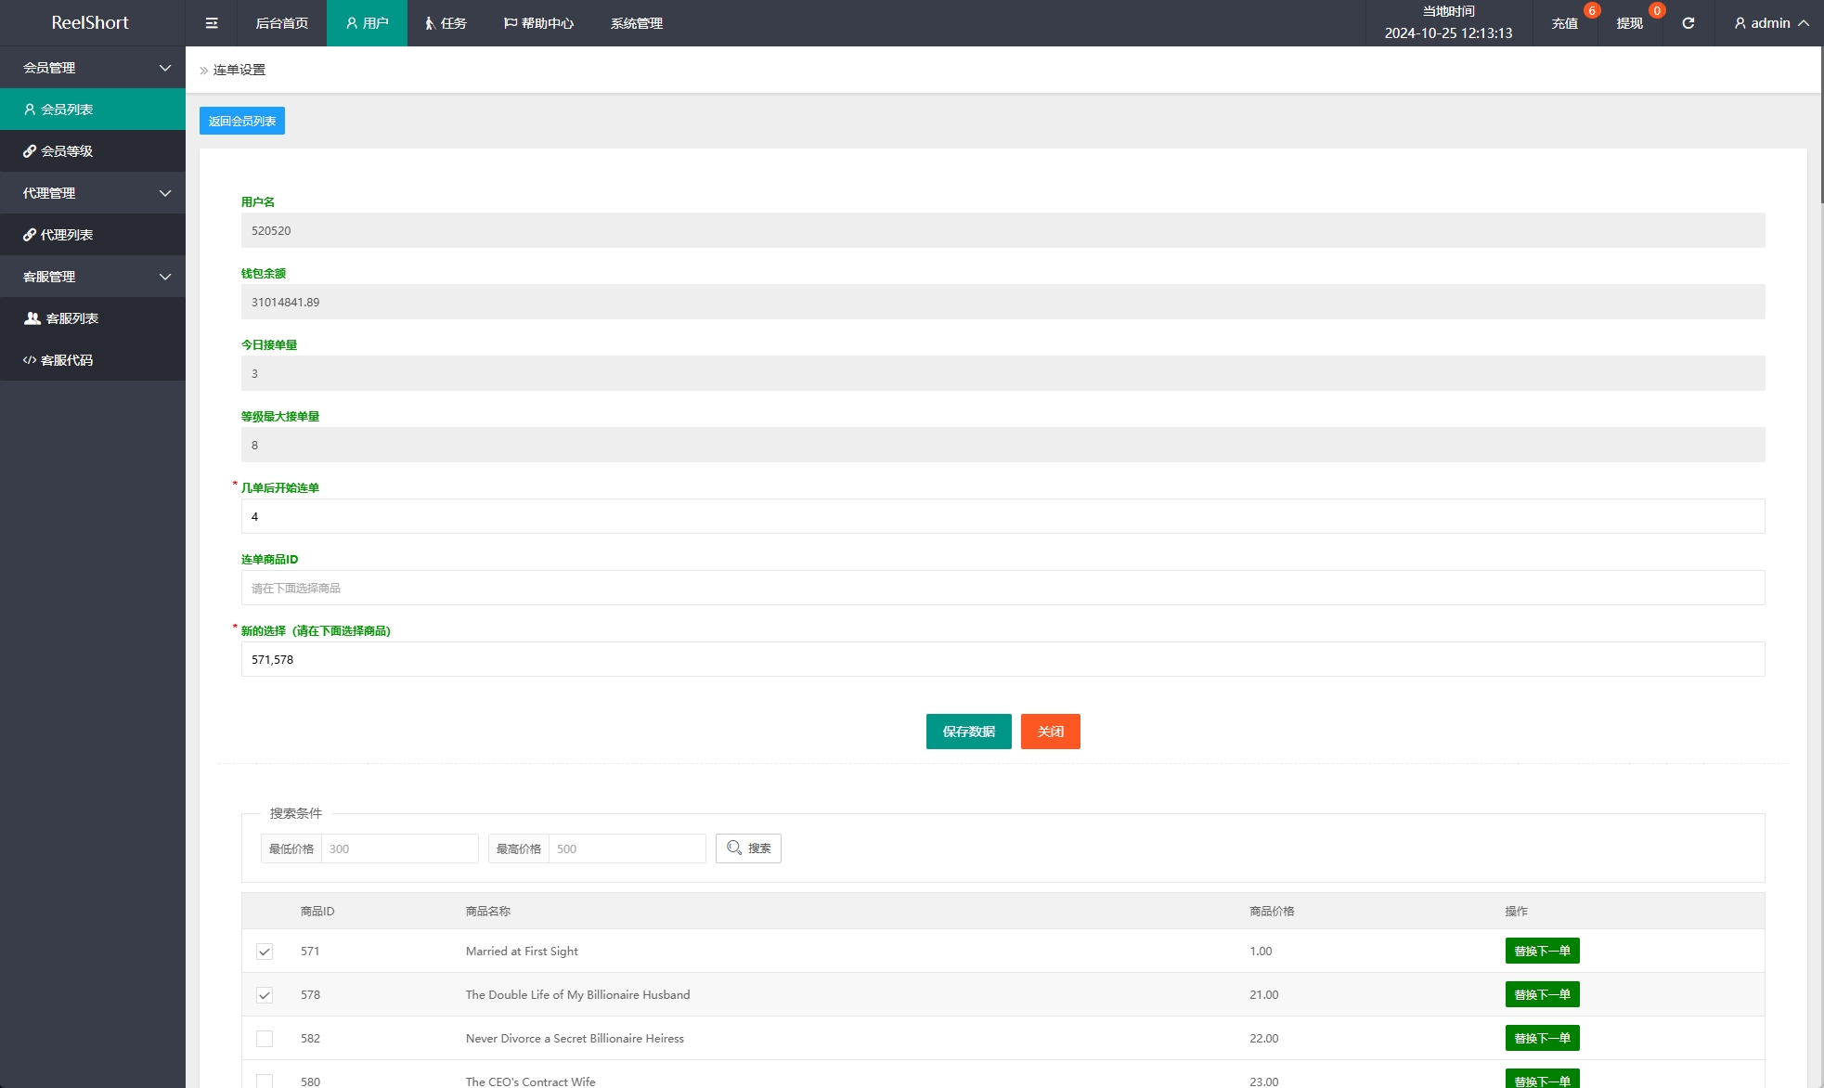Click the 会员列表 sidebar icon
The height and width of the screenshot is (1088, 1824).
point(31,108)
